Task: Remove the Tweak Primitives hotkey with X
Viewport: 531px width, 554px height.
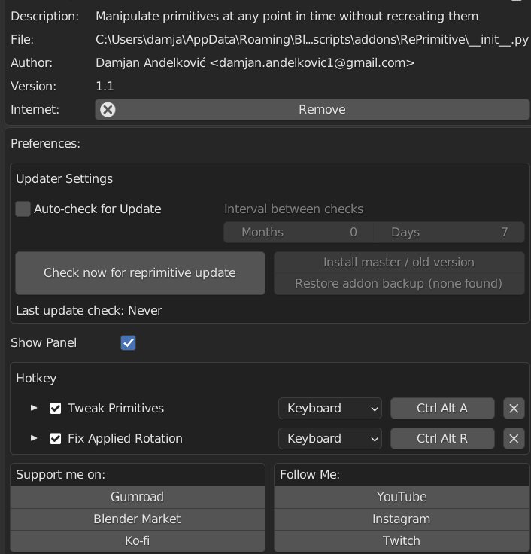Action: (514, 408)
